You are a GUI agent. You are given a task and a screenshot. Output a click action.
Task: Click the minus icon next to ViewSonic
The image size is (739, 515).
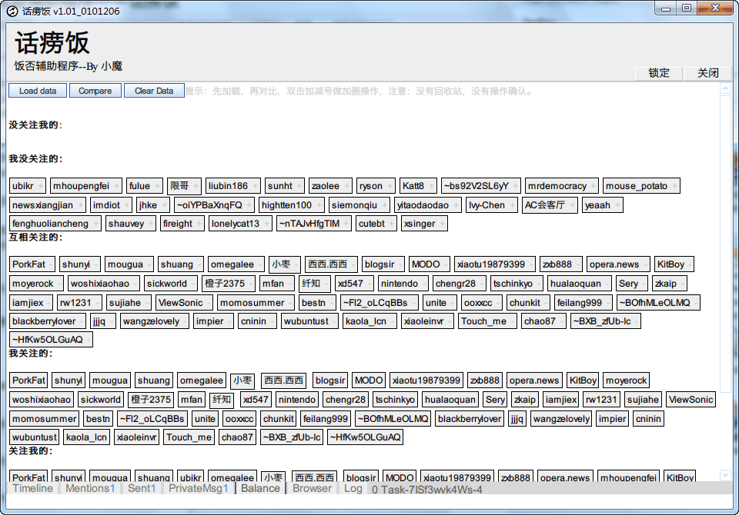click(x=209, y=303)
